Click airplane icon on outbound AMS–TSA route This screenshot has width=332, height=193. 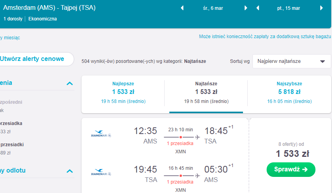click(x=198, y=137)
